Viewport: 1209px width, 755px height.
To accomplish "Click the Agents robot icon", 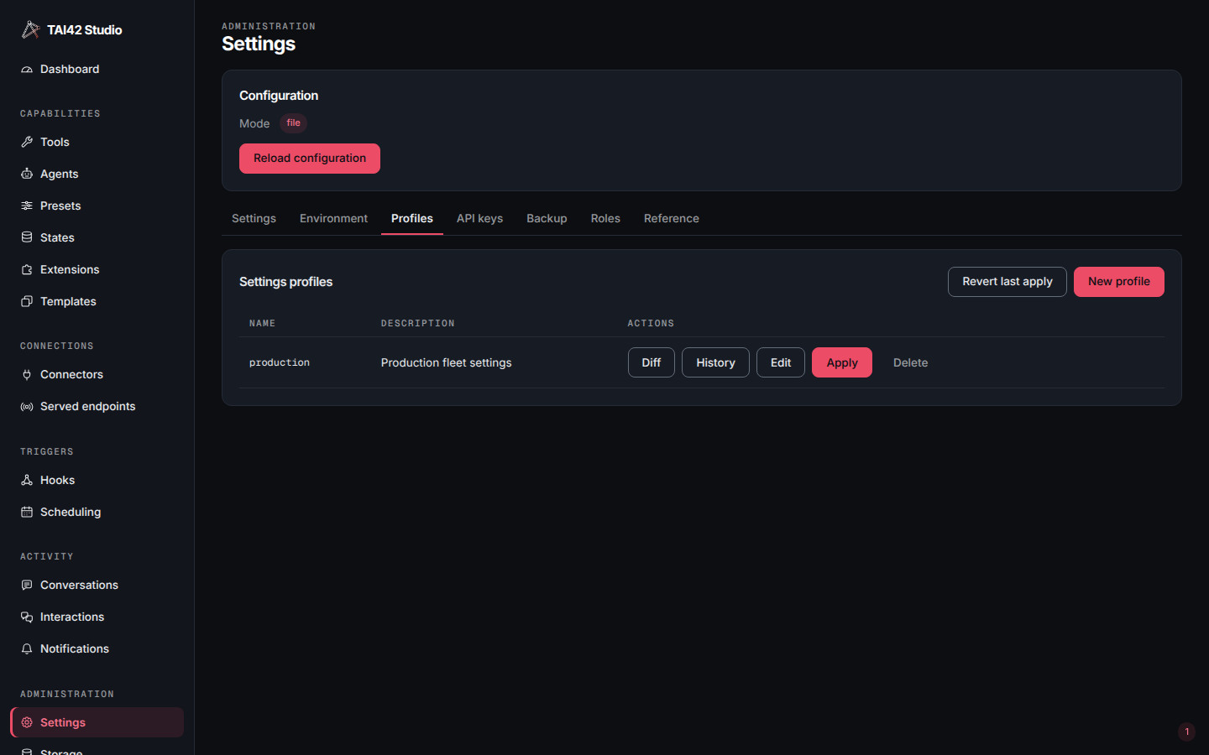I will (27, 174).
